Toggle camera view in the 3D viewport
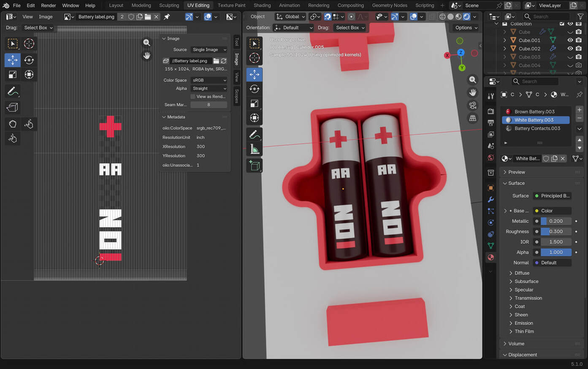Viewport: 588px width, 369px height. (472, 105)
